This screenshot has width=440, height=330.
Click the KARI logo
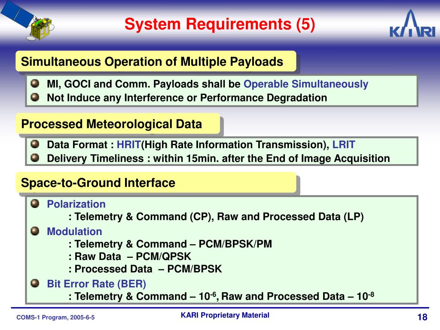click(x=412, y=23)
